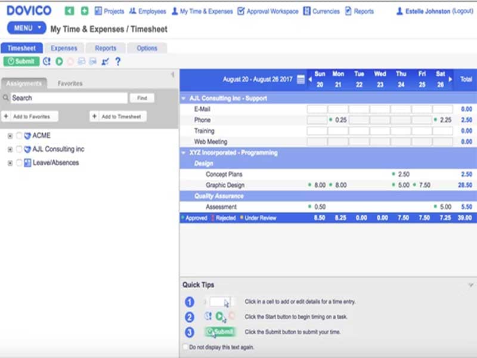This screenshot has height=358, width=477.
Task: Click the Submit button
Action: point(21,61)
